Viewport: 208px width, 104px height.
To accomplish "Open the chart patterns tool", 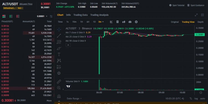I will click(59, 61).
